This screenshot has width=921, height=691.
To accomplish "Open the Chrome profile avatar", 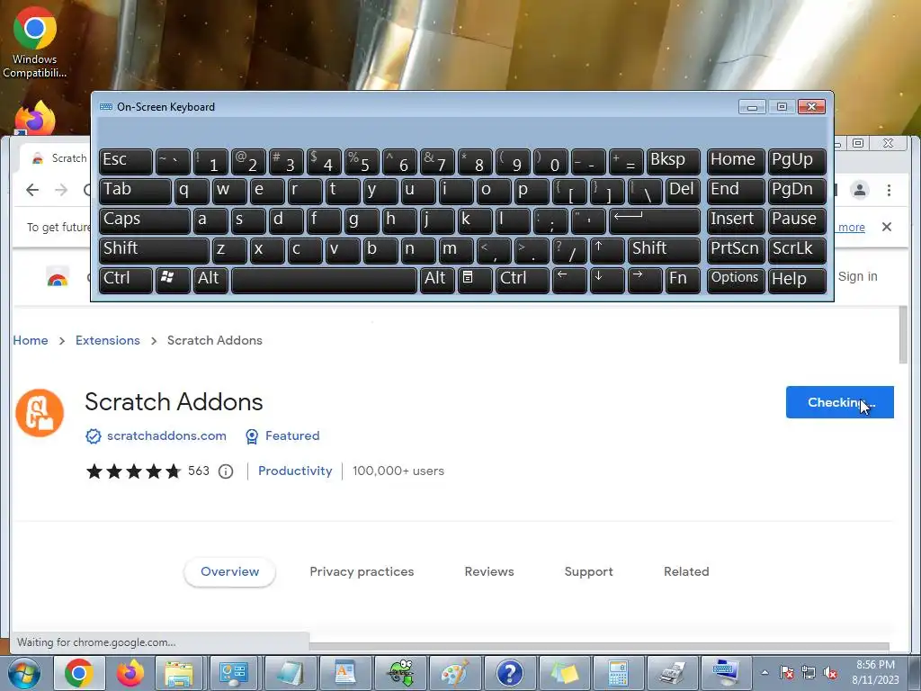I will pos(860,191).
